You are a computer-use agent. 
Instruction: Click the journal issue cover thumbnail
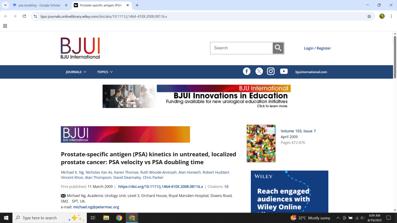(261, 143)
